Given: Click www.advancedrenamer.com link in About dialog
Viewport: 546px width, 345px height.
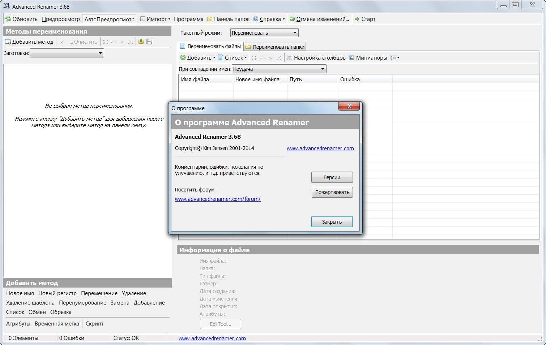Looking at the screenshot, I should click(320, 148).
